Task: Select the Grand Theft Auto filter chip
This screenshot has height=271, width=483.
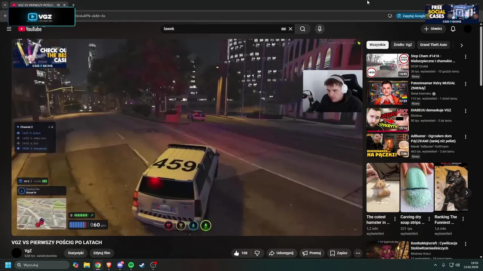Action: (433, 45)
